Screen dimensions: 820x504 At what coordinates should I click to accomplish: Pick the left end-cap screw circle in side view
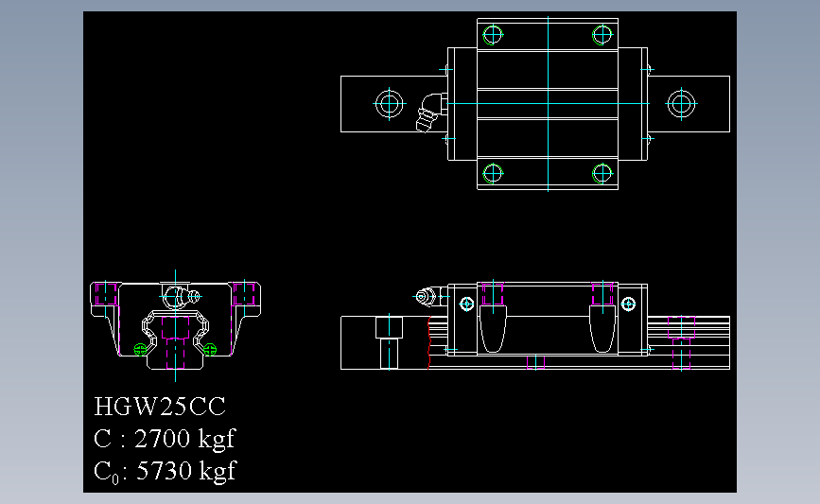tap(466, 304)
